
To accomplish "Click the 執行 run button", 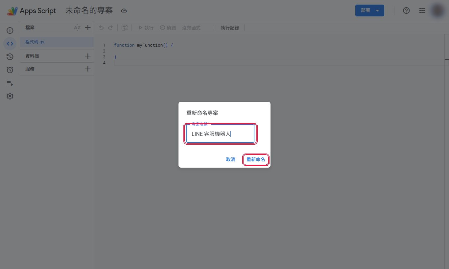I will 146,28.
